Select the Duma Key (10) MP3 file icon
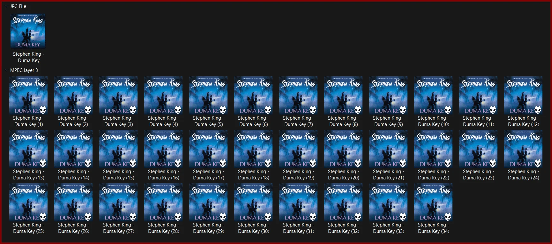Viewport: 552px width, 244px height. [433, 95]
